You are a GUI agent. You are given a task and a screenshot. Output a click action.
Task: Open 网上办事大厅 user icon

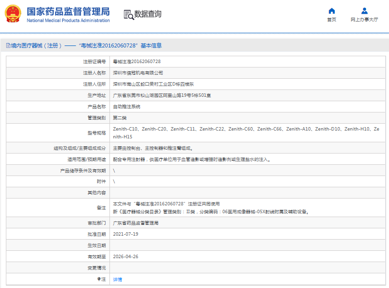click(x=364, y=11)
